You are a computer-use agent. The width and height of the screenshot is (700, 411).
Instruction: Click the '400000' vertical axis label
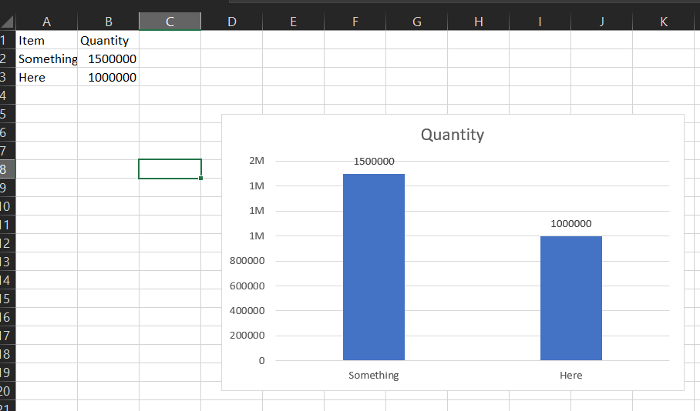click(247, 311)
